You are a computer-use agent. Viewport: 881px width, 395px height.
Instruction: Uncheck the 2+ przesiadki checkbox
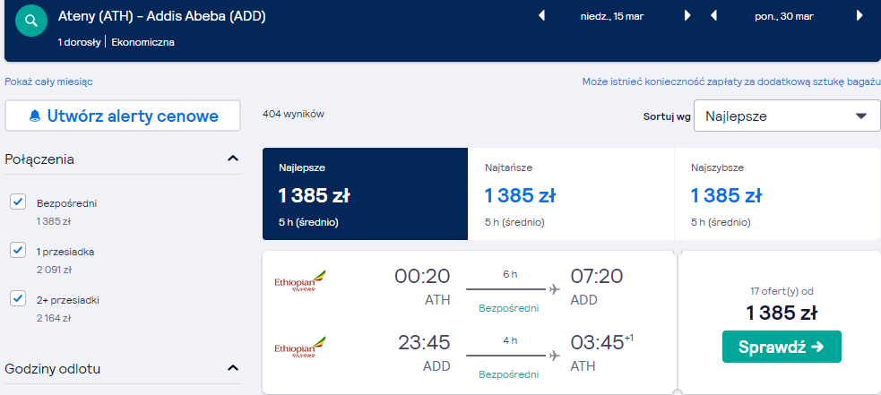pos(18,298)
